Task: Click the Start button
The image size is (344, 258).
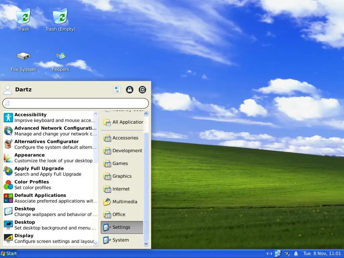Action: pos(9,254)
